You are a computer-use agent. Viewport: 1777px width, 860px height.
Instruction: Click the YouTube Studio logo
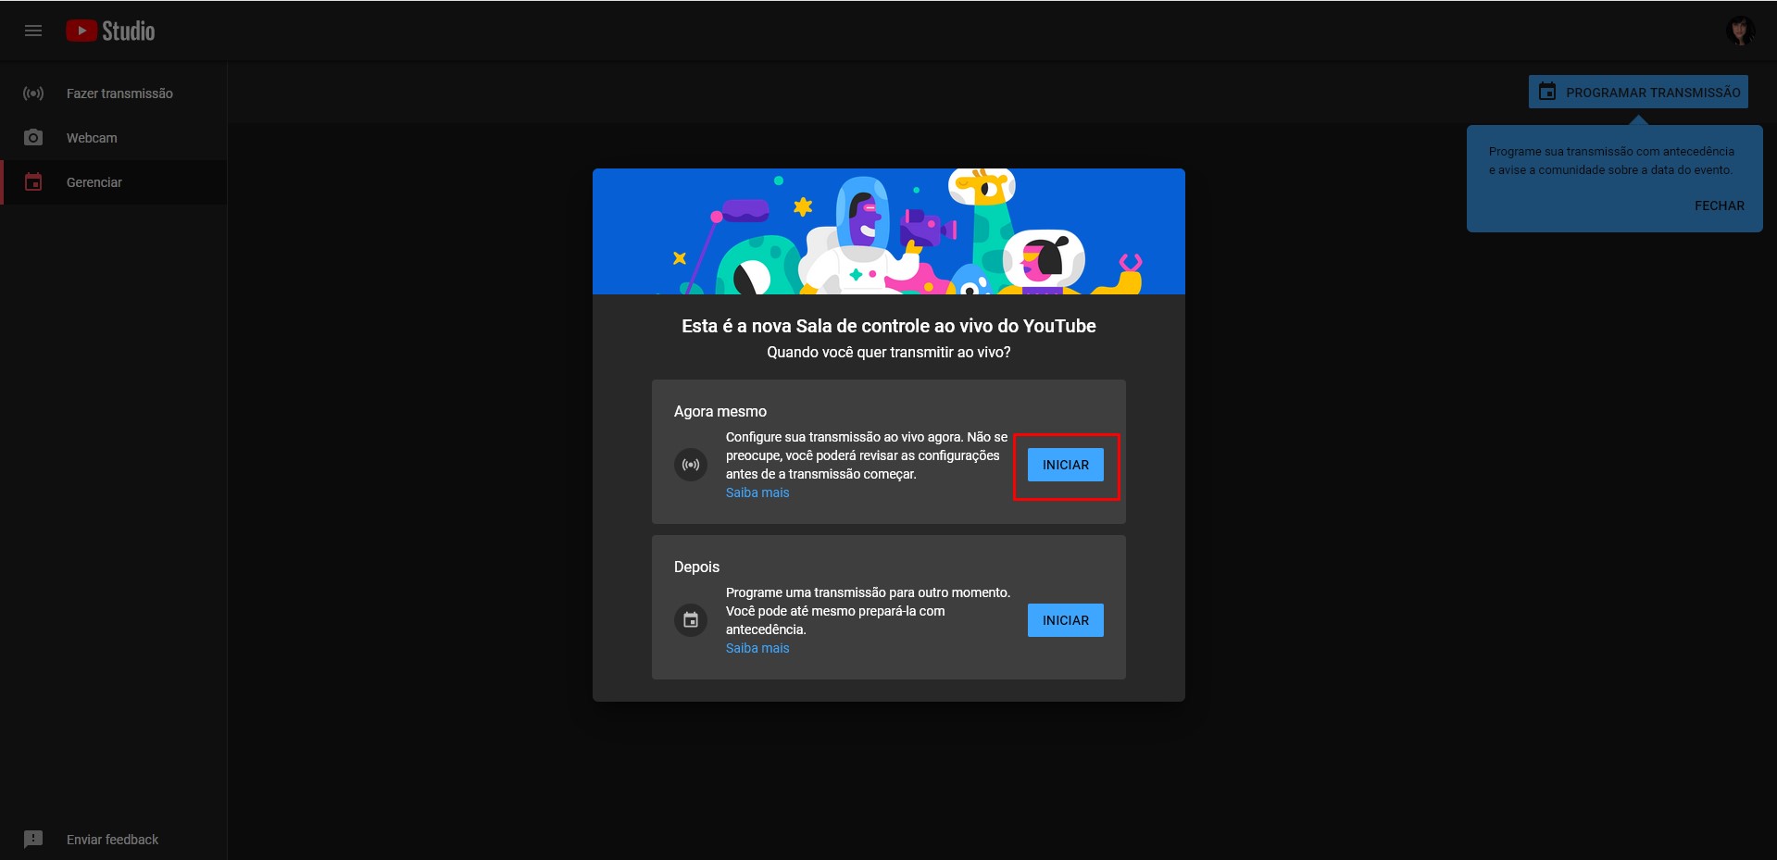click(110, 31)
